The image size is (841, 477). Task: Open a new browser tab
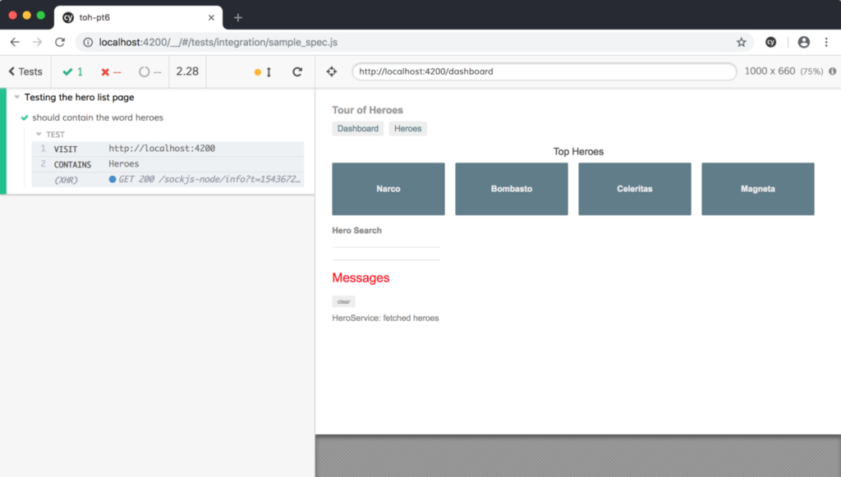click(x=238, y=17)
